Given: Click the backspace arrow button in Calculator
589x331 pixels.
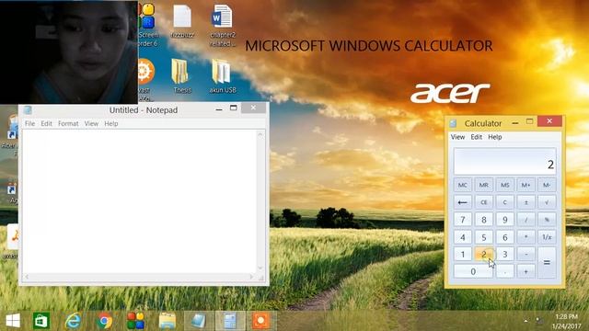Looking at the screenshot, I should coord(462,202).
